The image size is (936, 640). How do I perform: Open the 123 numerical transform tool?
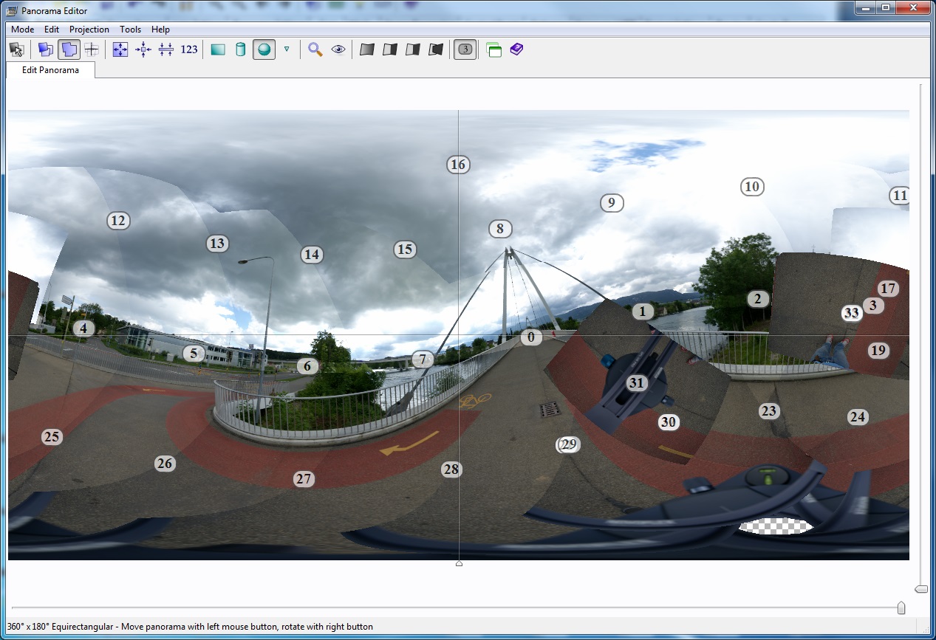pos(189,49)
